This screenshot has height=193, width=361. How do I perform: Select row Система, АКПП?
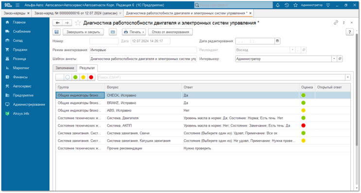203,126
